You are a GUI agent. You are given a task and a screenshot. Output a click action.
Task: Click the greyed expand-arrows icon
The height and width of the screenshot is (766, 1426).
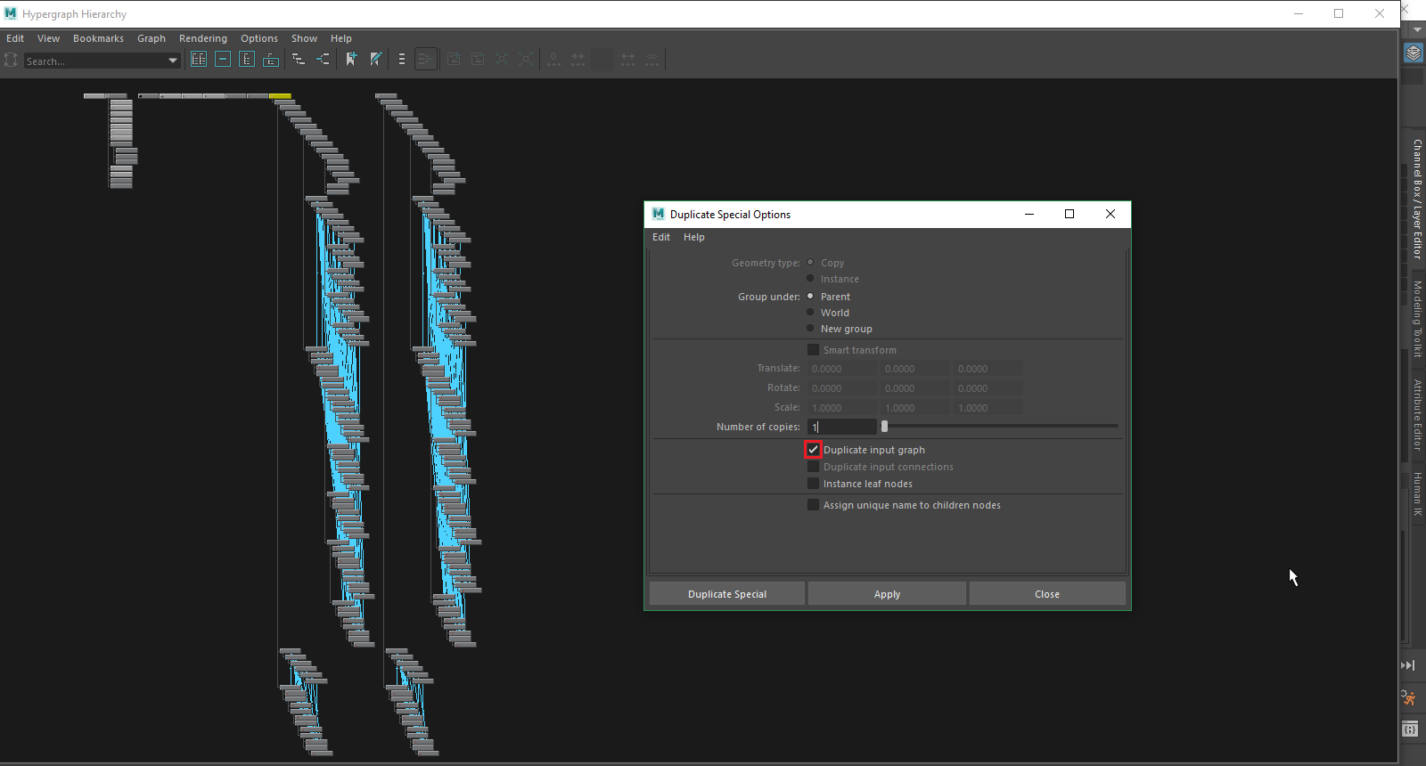pyautogui.click(x=526, y=60)
